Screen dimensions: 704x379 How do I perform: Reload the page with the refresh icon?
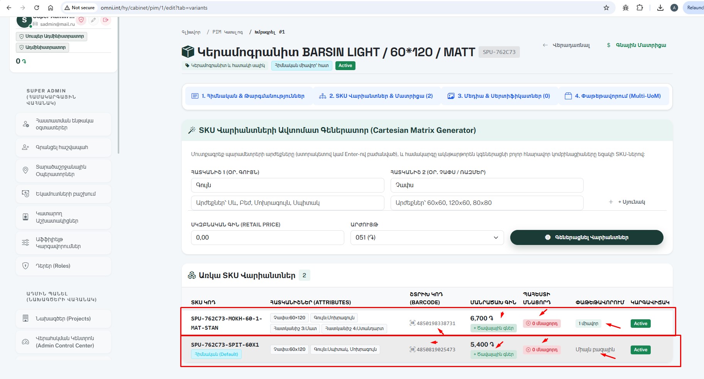click(37, 8)
